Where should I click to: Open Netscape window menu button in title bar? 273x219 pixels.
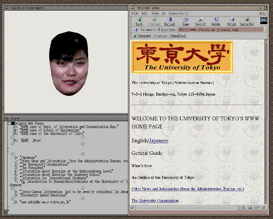(133, 8)
